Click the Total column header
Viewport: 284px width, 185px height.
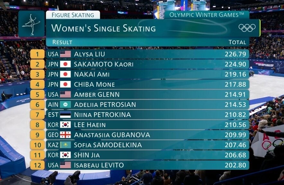pyautogui.click(x=237, y=42)
